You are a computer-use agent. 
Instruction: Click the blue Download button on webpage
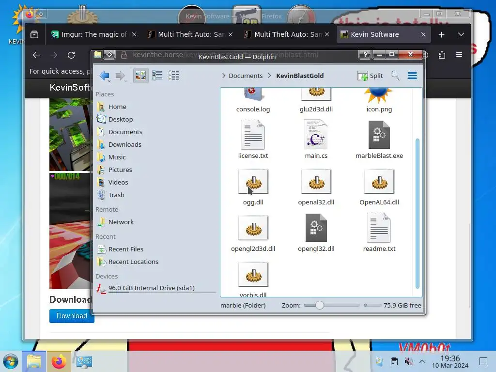[x=72, y=316]
